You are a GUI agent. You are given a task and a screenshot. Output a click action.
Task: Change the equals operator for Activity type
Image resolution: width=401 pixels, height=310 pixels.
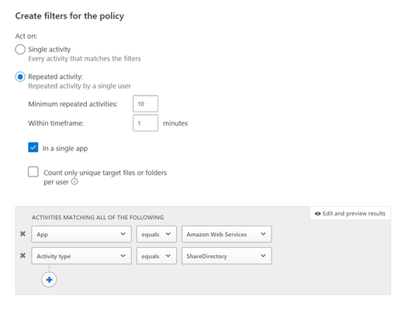click(x=157, y=256)
